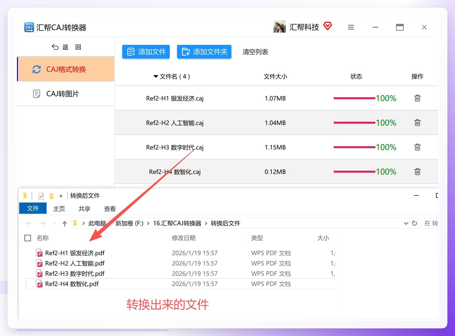The image size is (455, 336).
Task: Delete the Ref2-H2 人工智能.caj row
Action: pyautogui.click(x=417, y=123)
